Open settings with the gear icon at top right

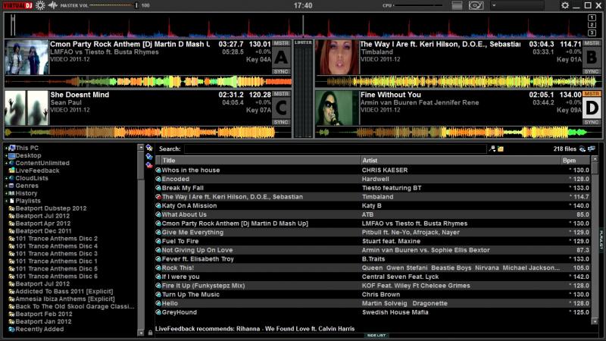[x=565, y=5]
